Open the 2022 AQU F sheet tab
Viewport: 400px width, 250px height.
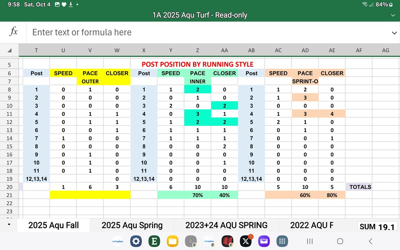pyautogui.click(x=312, y=225)
